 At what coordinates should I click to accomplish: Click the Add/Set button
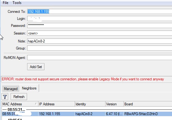click(x=36, y=67)
